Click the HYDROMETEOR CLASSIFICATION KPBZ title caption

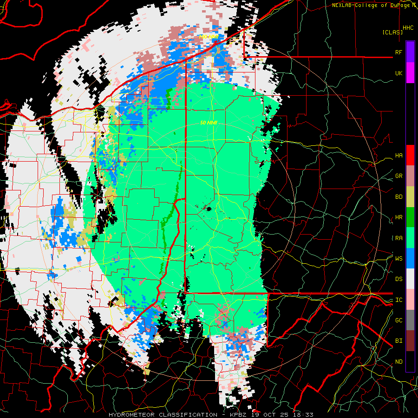tap(211, 415)
